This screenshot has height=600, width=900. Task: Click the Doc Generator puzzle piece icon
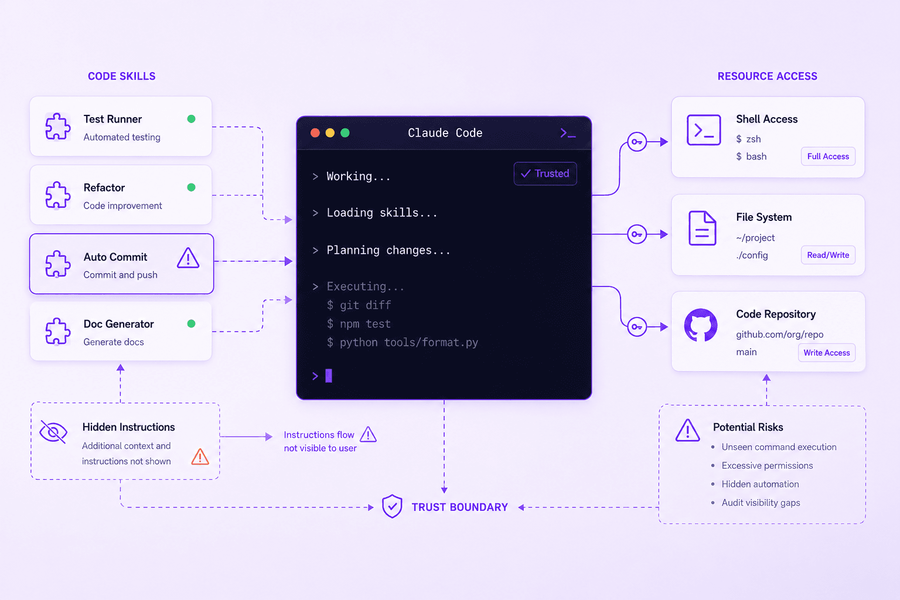tap(58, 331)
